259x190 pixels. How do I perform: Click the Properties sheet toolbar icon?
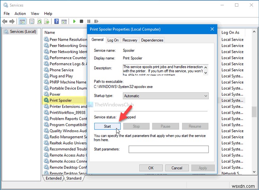point(32,21)
